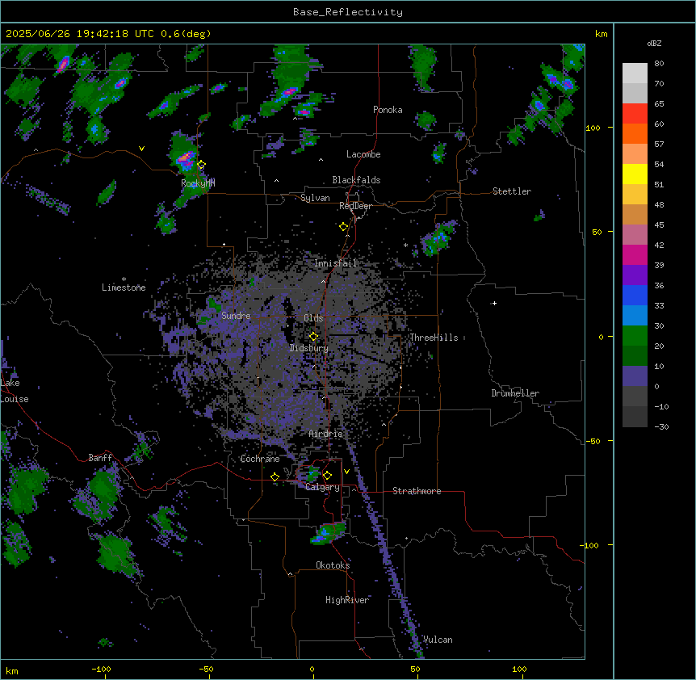The image size is (696, 680).
Task: Choose the gold swatch below yellow
Action: click(x=635, y=194)
